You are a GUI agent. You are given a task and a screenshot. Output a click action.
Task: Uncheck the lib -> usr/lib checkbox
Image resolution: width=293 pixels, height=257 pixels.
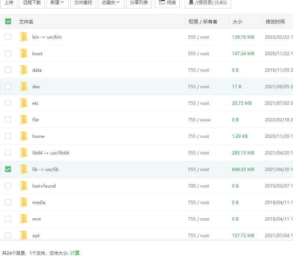tap(8, 169)
